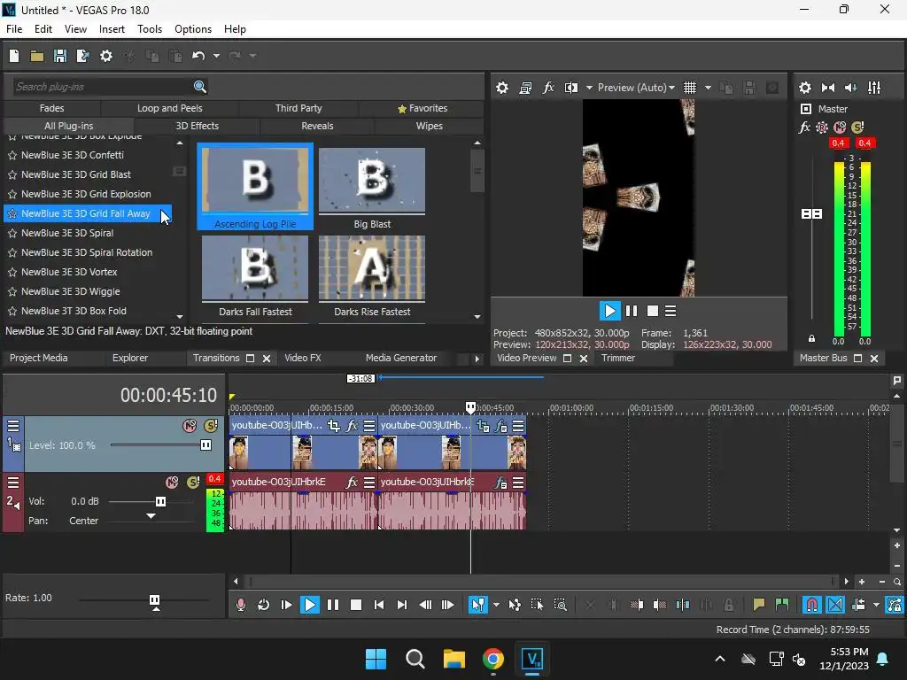Click Downmix Output icon in Master Bus
The height and width of the screenshot is (680, 907).
(x=828, y=88)
